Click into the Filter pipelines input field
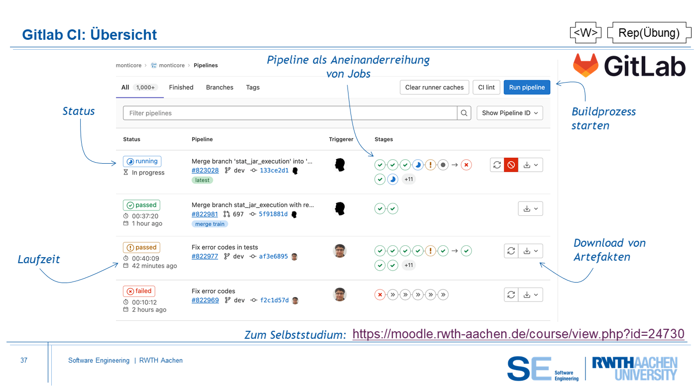697x392 pixels. point(290,113)
